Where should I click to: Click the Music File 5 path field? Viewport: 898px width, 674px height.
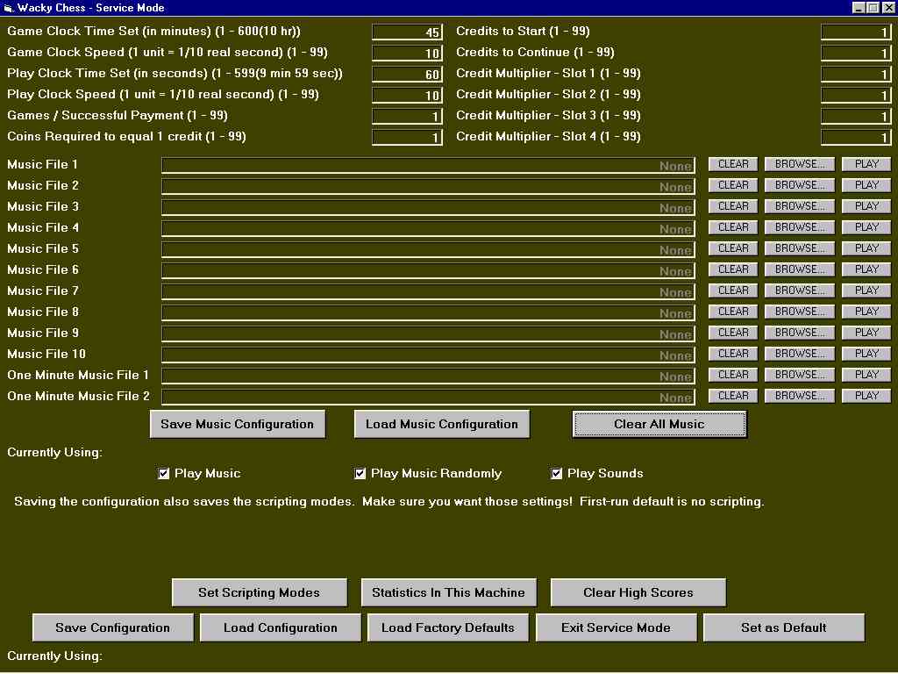(x=428, y=250)
